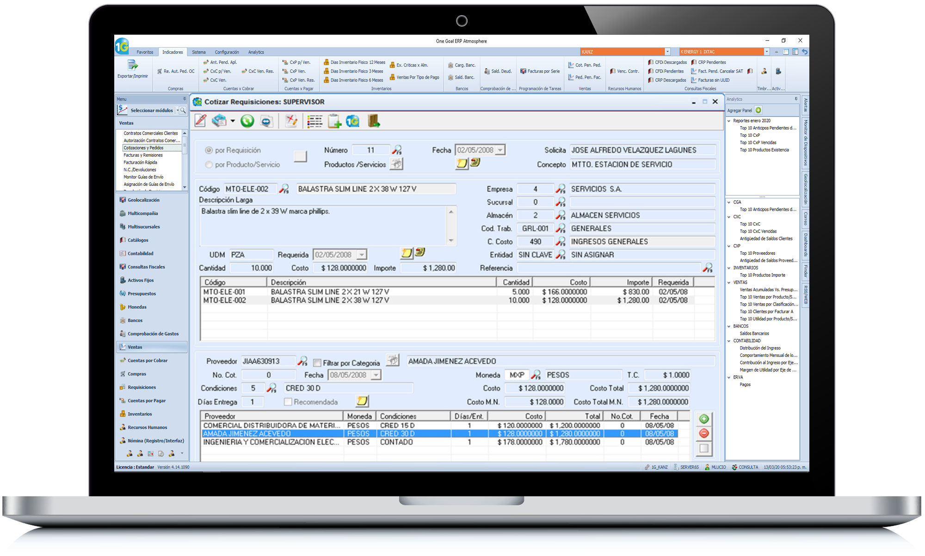Click the exit door toolbar icon
The image size is (925, 556).
(374, 121)
